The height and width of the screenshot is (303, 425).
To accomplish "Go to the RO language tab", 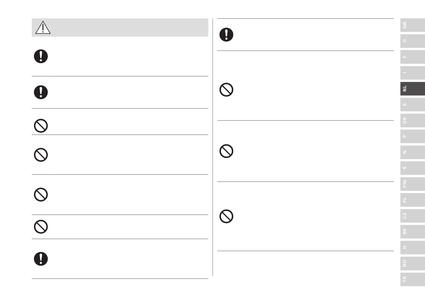I will (x=412, y=264).
